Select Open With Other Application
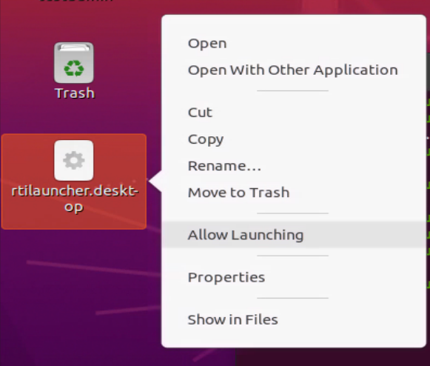The width and height of the screenshot is (430, 366). pyautogui.click(x=293, y=70)
